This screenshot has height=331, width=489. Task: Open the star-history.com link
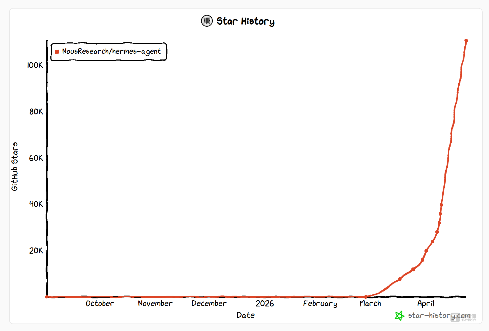439,316
